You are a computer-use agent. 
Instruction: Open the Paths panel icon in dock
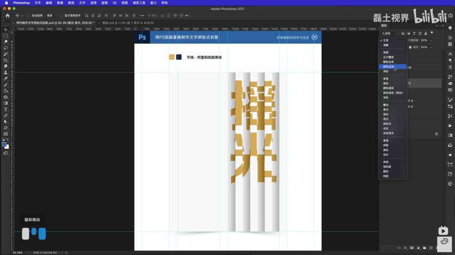450,164
